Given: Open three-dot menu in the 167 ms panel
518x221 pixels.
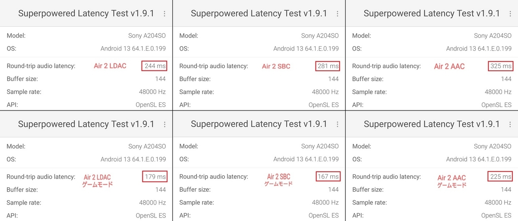Looking at the screenshot, I should [338, 124].
